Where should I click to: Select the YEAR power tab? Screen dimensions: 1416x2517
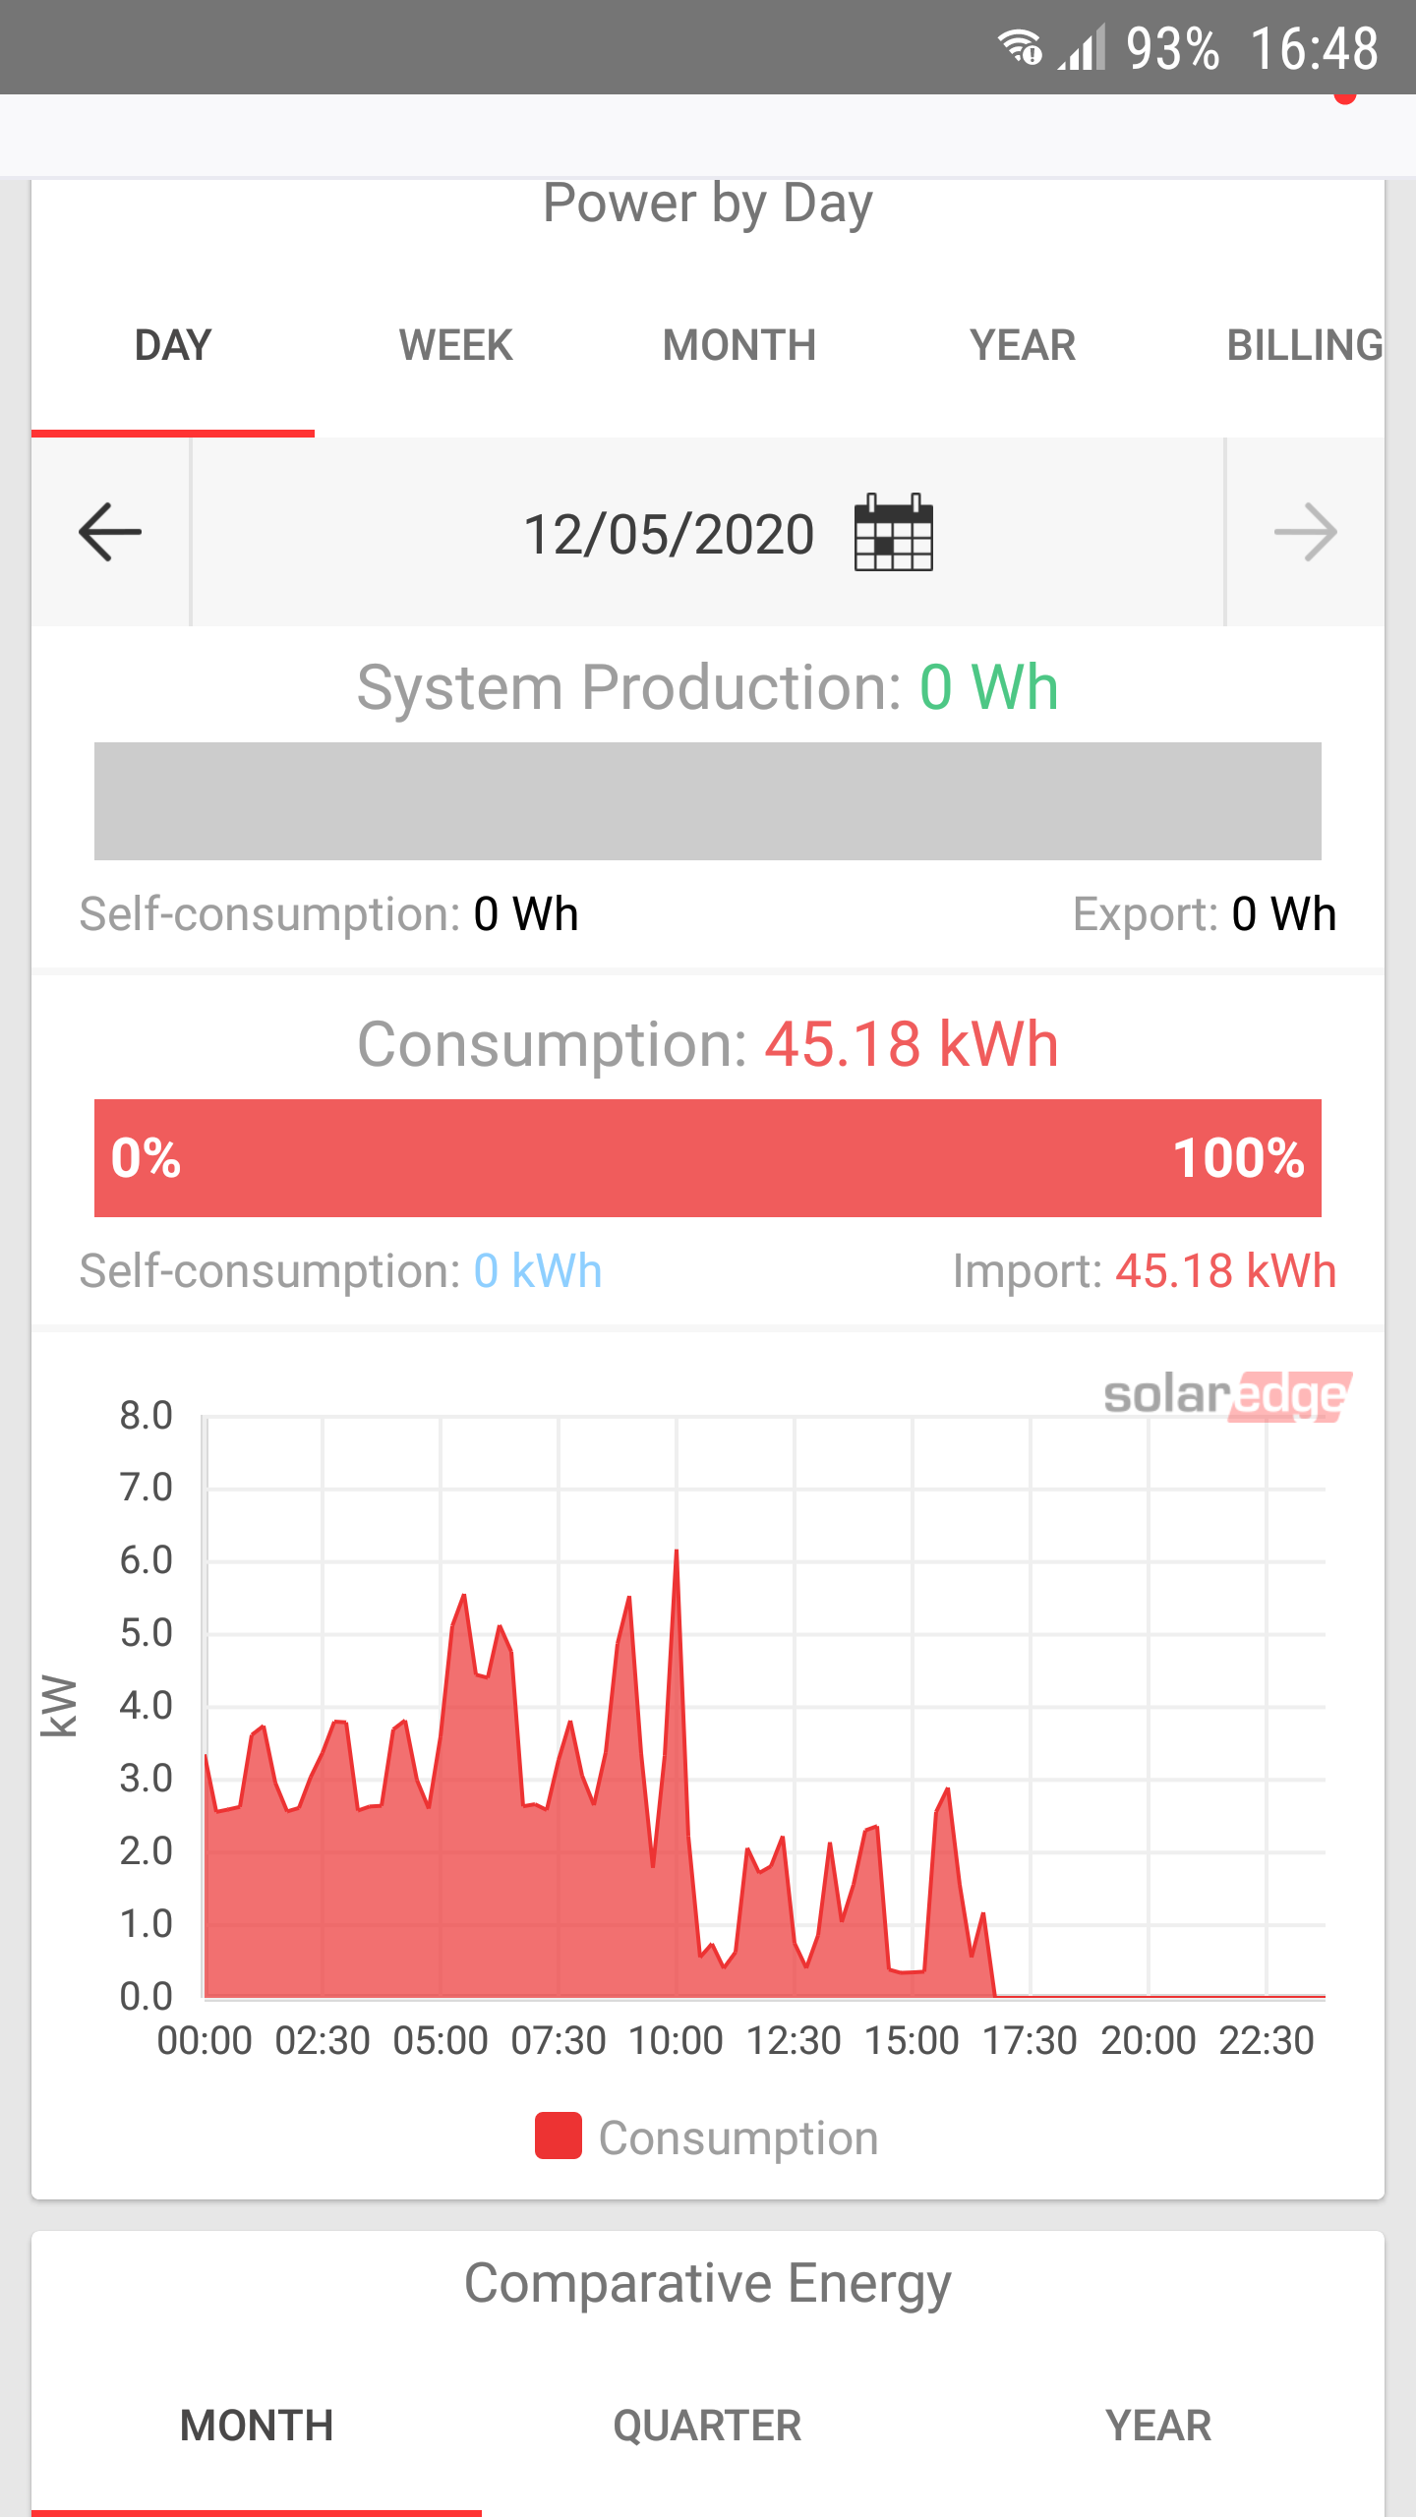1023,345
